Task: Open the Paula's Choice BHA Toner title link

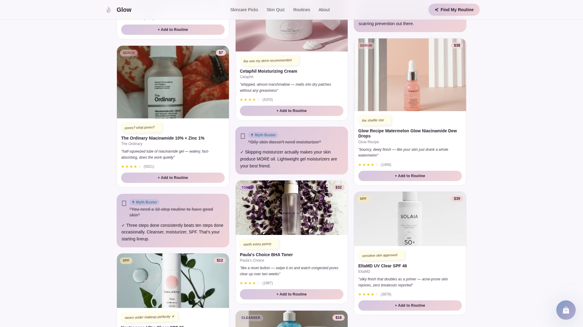Action: 266,255
